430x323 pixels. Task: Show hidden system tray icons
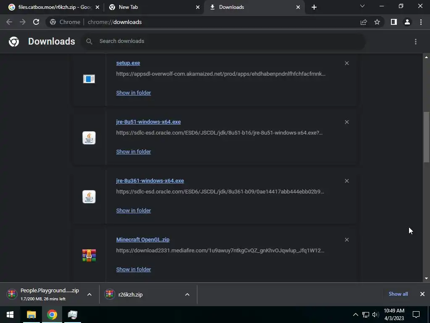point(355,315)
